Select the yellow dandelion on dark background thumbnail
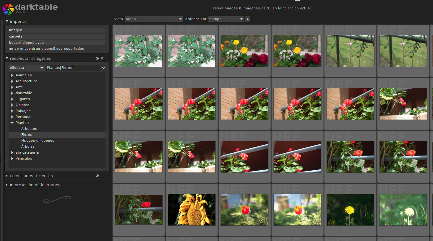Image resolution: width=433 pixels, height=241 pixels. pyautogui.click(x=350, y=210)
